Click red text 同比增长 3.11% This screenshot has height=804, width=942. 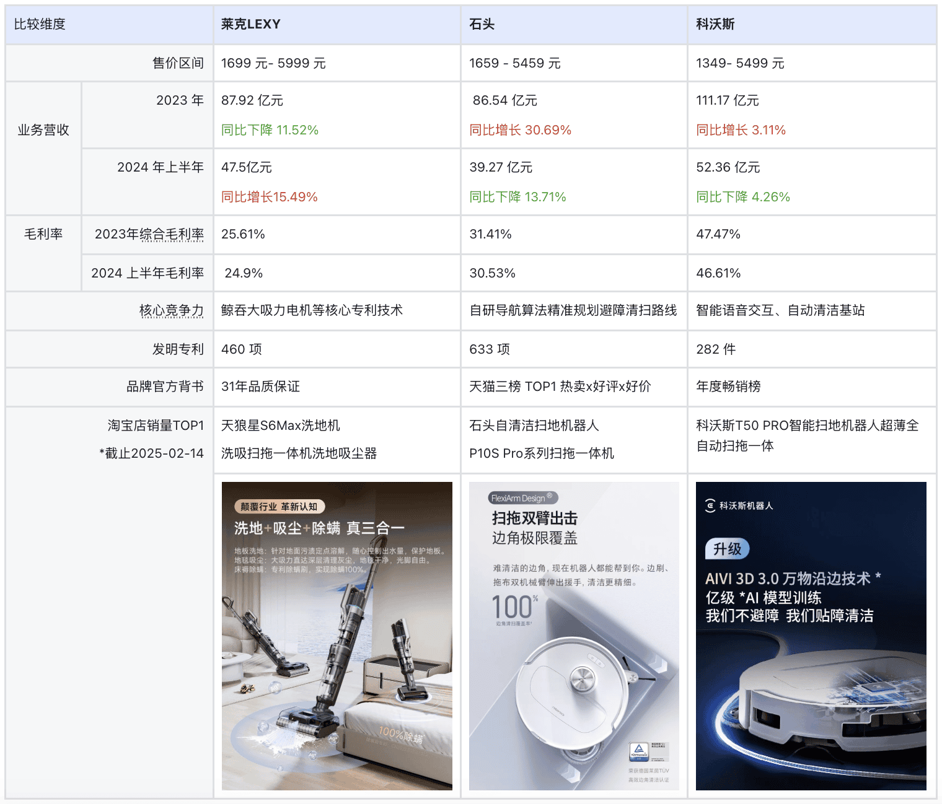[741, 130]
